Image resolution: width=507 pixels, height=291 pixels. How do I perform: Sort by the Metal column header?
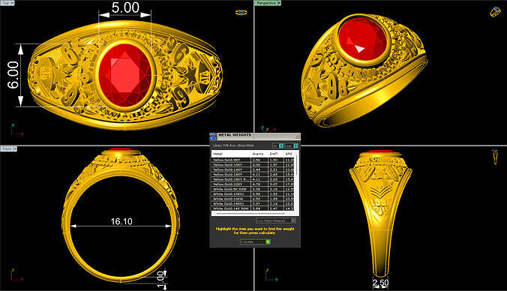tap(231, 154)
